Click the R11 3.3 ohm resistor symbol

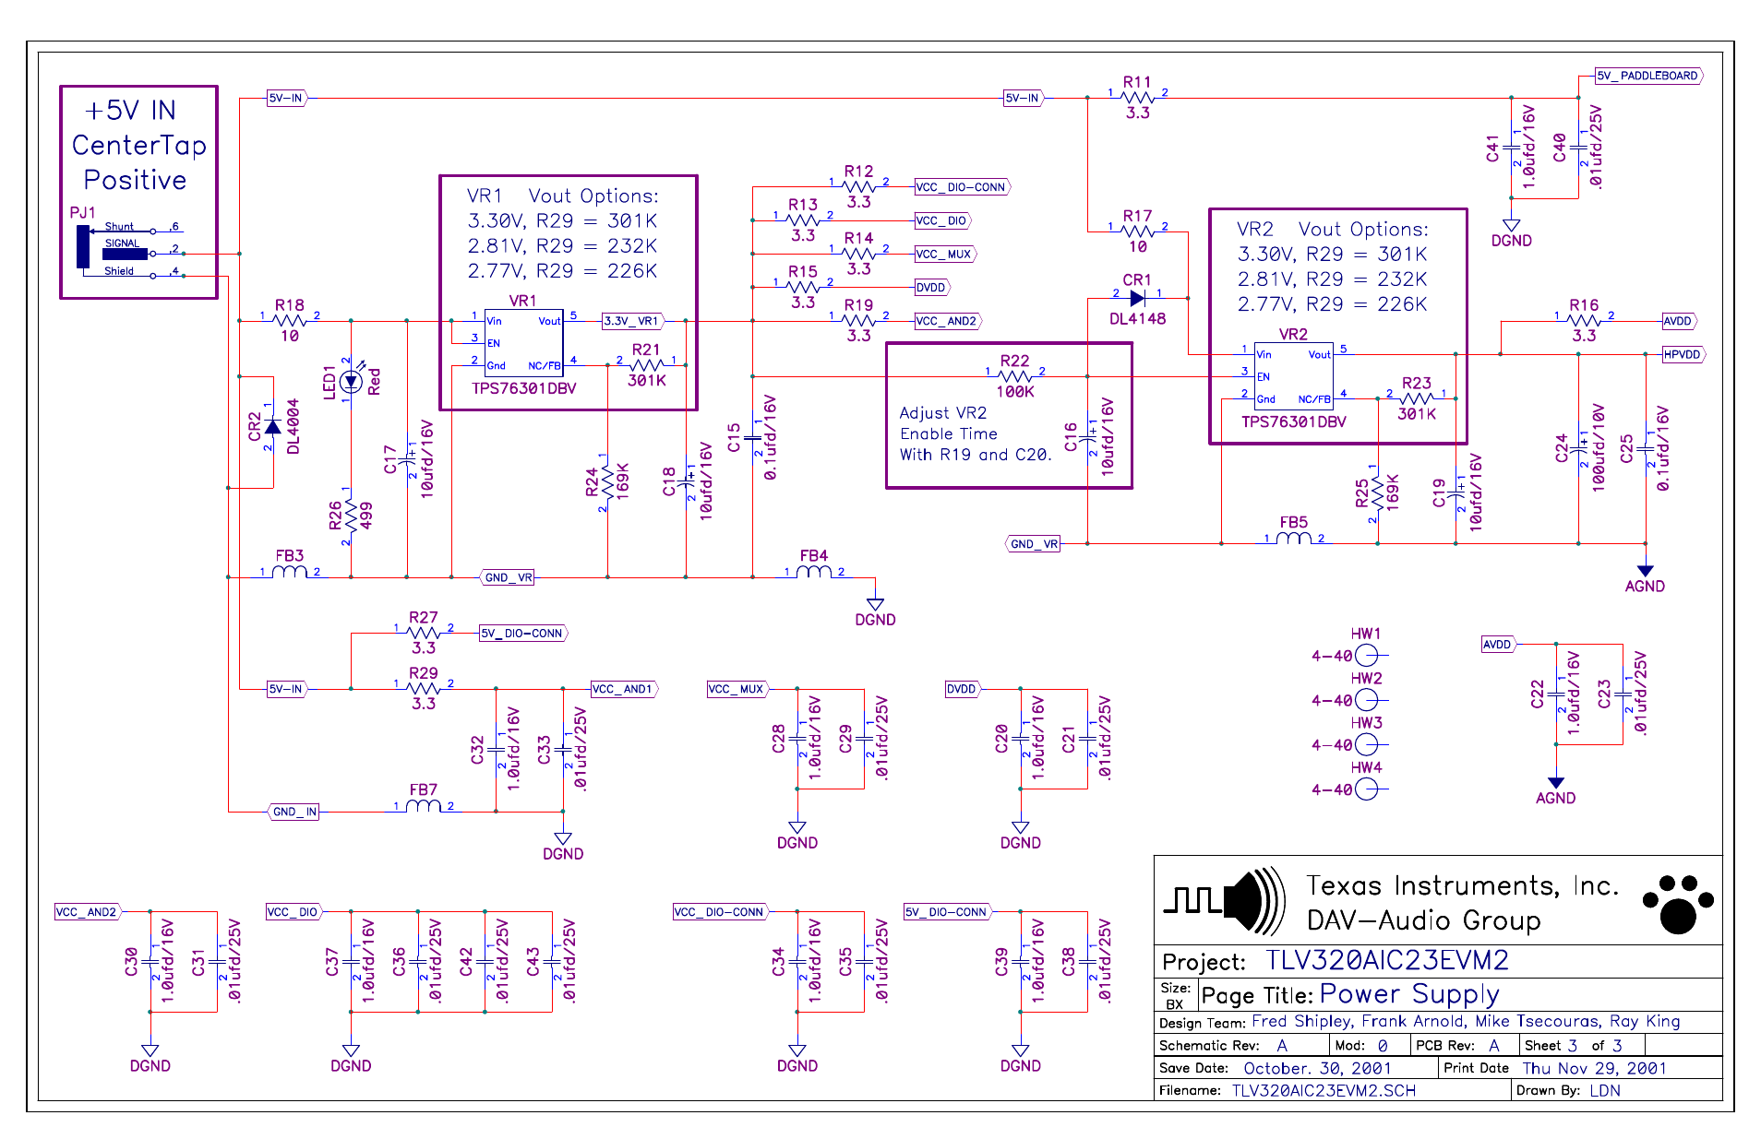click(1138, 98)
